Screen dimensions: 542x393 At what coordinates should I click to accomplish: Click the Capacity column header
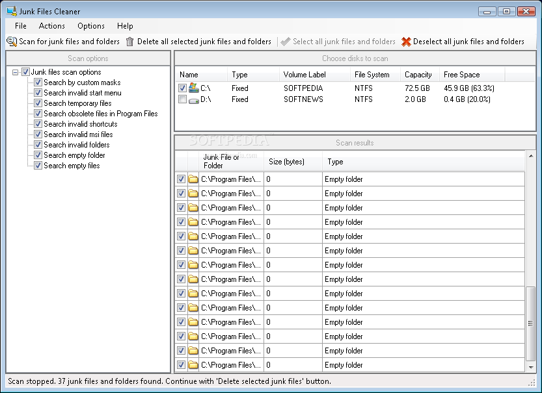point(420,75)
